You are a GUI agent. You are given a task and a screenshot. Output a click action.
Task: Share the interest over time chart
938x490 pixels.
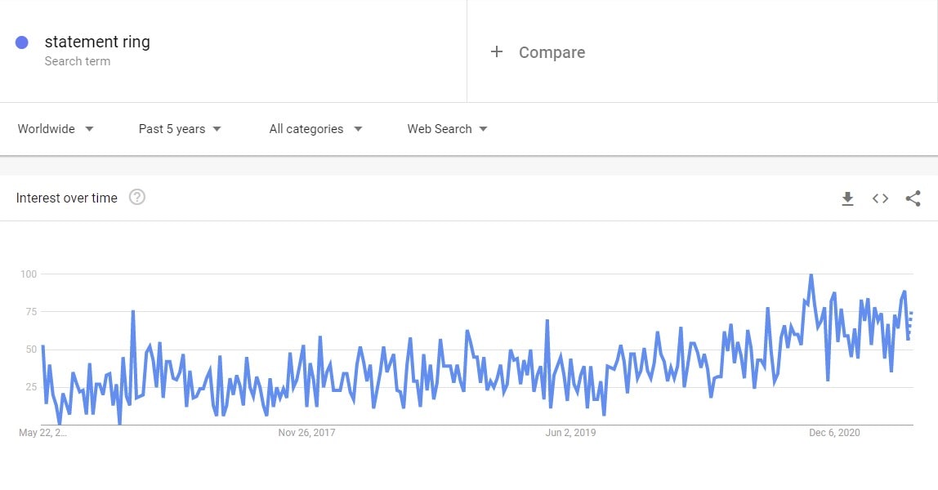click(913, 198)
